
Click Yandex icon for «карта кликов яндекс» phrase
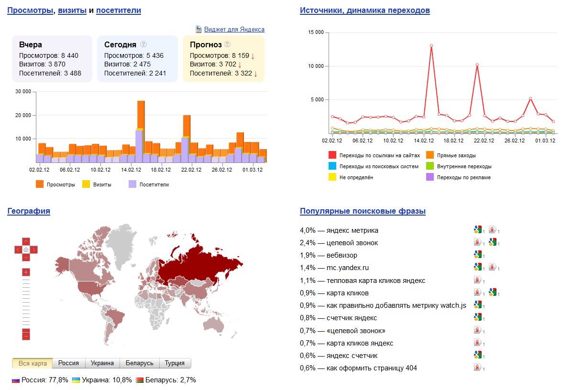478,342
